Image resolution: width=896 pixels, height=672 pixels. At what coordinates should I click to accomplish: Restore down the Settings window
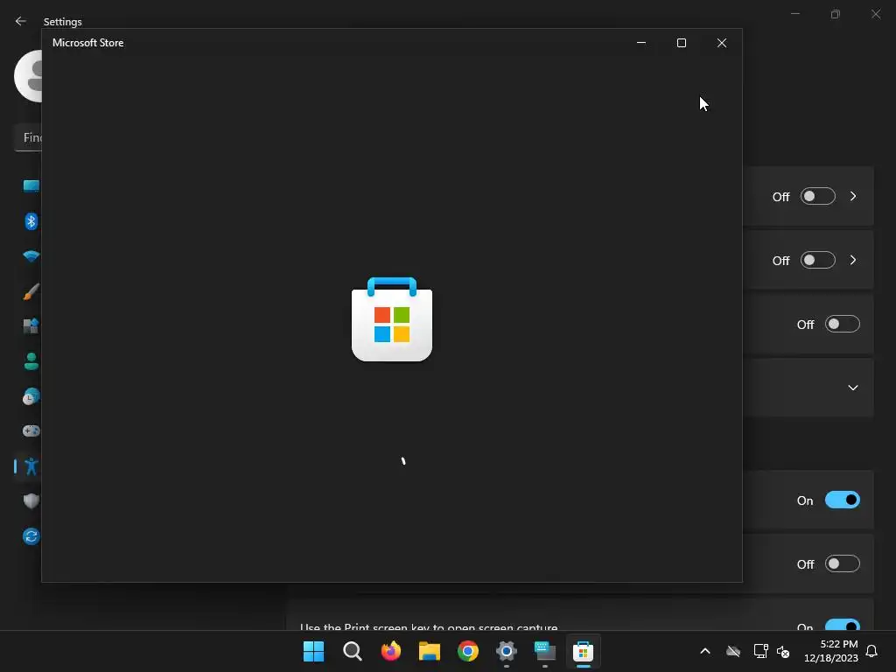coord(836,14)
